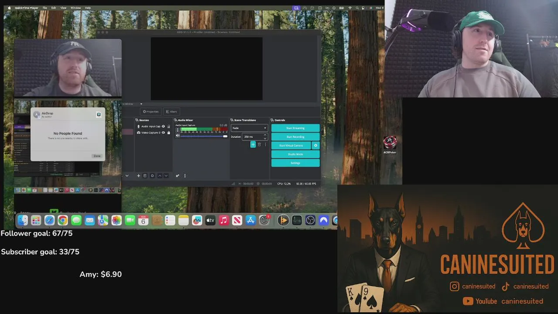558x314 pixels.
Task: Open the View menu in menu bar
Action: (63, 8)
